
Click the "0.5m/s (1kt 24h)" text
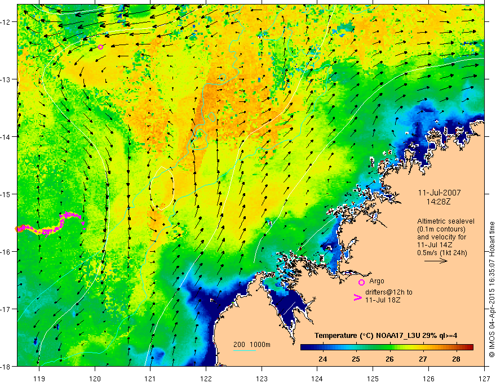point(442,252)
